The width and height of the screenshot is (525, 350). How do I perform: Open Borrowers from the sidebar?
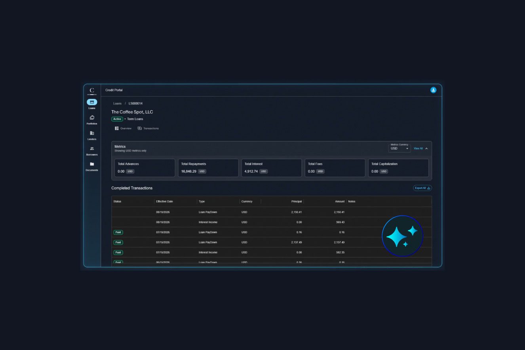(92, 150)
